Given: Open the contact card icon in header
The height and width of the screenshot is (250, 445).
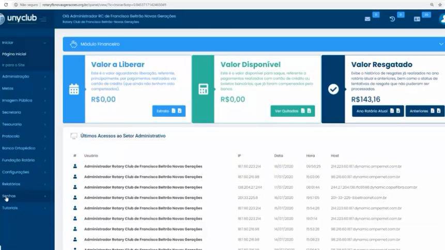Looking at the screenshot, I should coord(417,19).
